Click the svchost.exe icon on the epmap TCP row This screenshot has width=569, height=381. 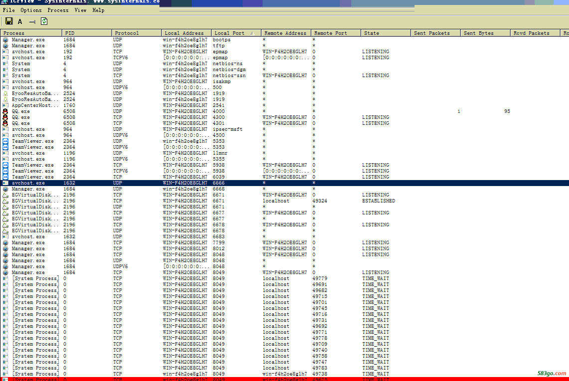click(x=5, y=52)
